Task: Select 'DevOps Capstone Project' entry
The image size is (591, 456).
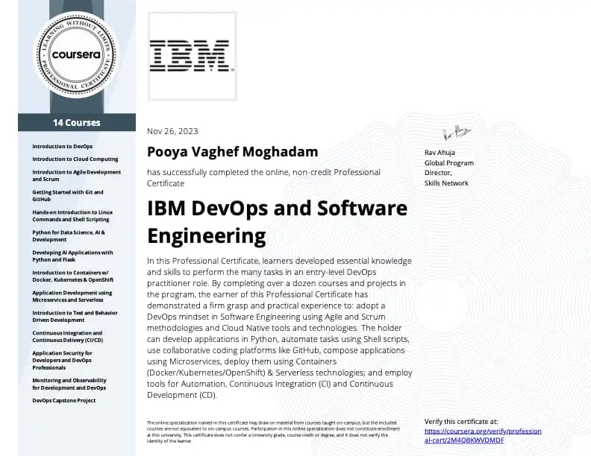Action: coord(63,401)
